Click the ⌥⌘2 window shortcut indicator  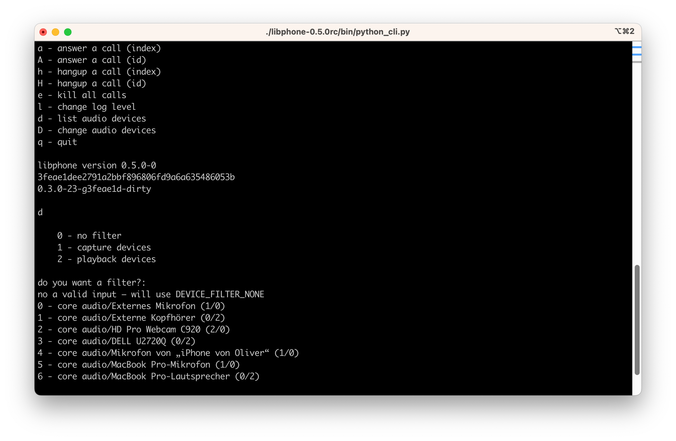pos(624,31)
